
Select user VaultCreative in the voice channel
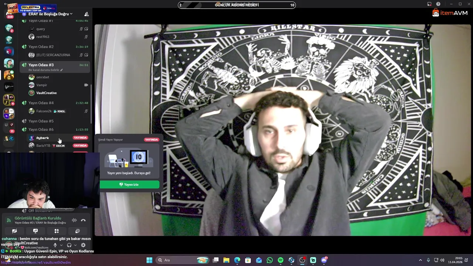(58, 93)
